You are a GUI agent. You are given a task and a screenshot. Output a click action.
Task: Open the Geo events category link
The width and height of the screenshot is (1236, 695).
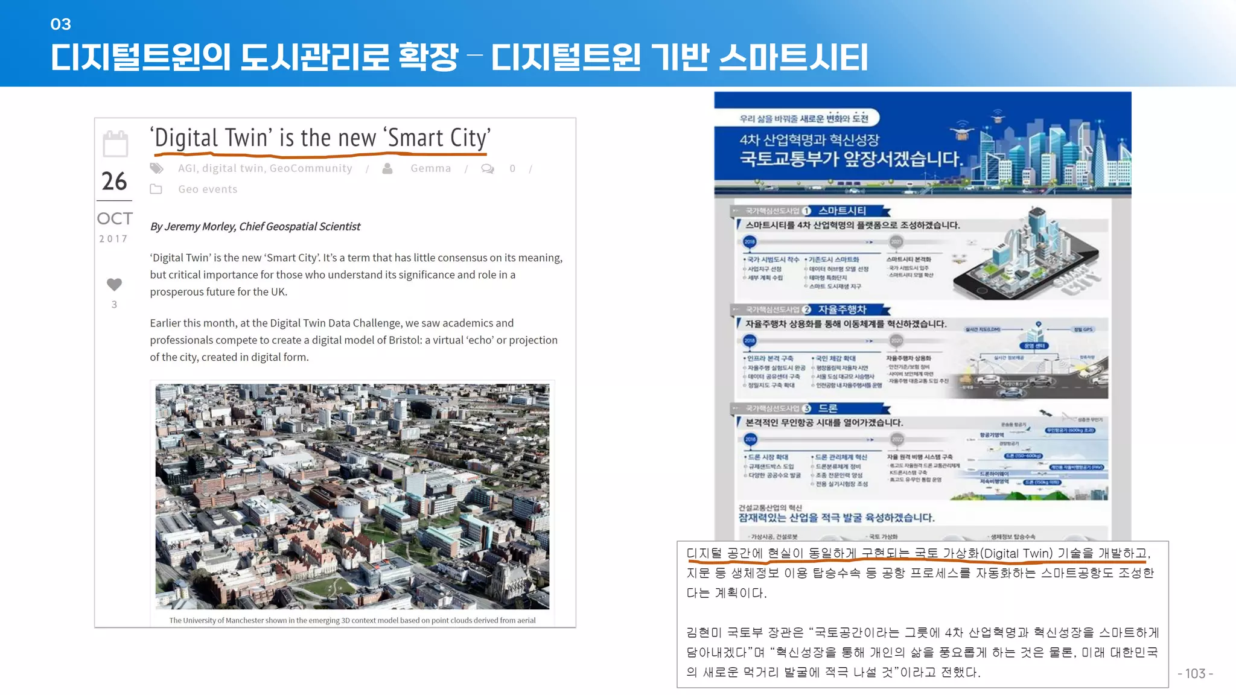[x=208, y=189]
